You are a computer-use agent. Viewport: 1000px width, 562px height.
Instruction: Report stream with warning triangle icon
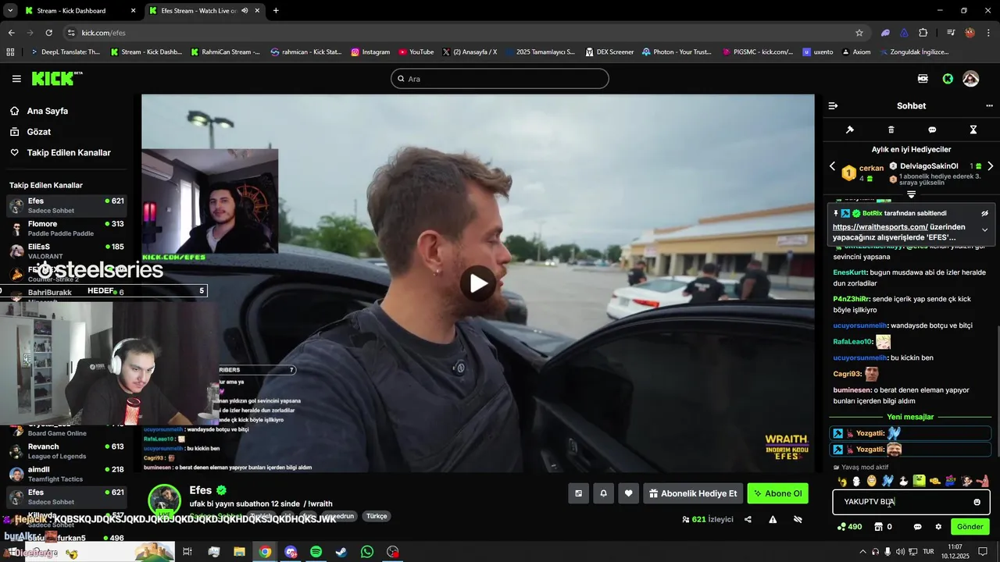coord(773,519)
